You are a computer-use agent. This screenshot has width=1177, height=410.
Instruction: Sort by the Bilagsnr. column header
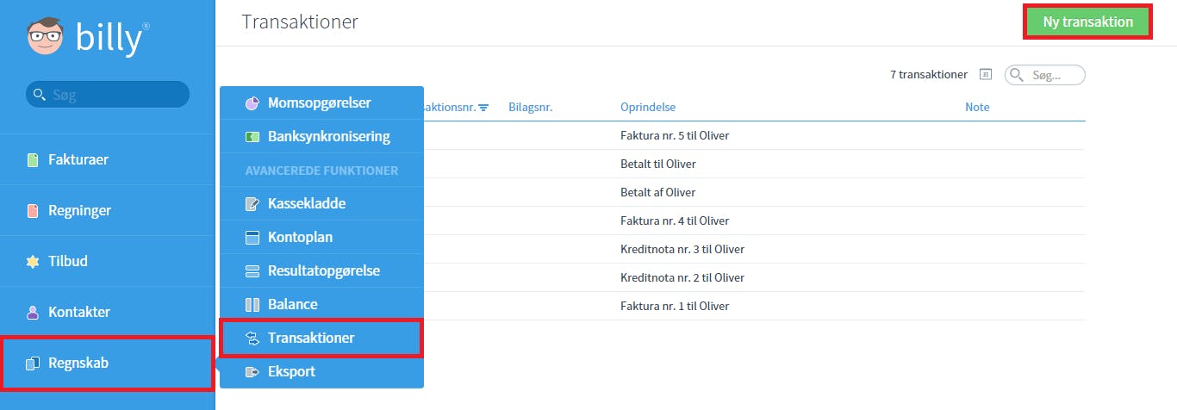click(x=530, y=108)
